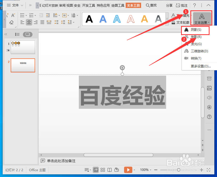Click 单击此处添加备注 notes field
217x177 pixels.
point(61,161)
